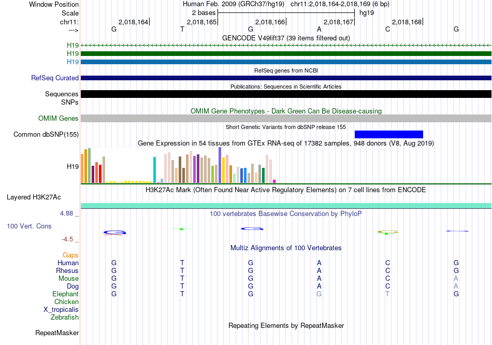Click the blue dbSNP variant block

pos(389,134)
